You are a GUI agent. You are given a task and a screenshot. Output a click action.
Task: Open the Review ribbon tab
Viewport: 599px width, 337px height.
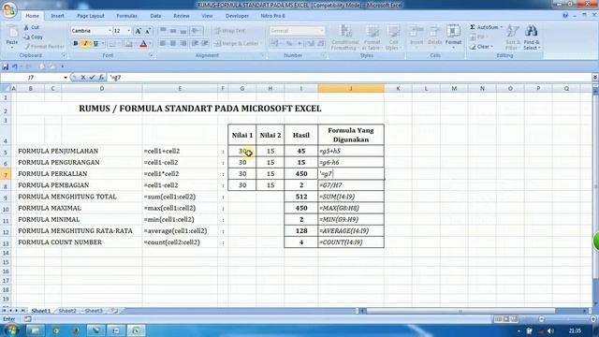181,16
